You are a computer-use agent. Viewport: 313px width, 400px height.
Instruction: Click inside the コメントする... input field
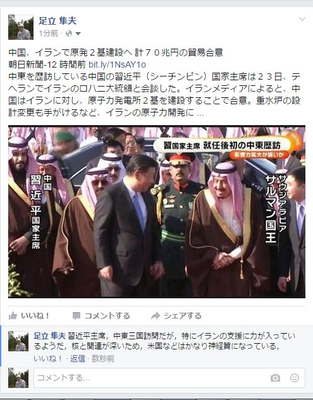click(x=150, y=378)
